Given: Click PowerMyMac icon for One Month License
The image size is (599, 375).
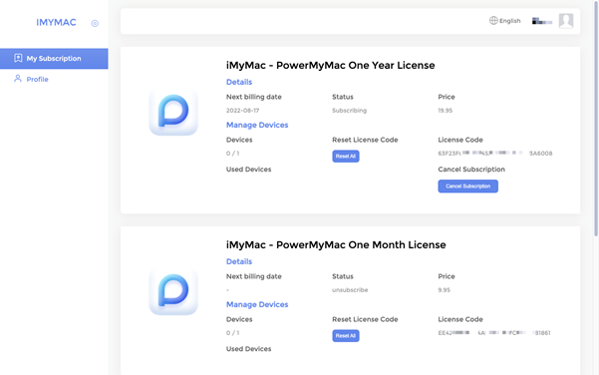Looking at the screenshot, I should click(x=173, y=291).
